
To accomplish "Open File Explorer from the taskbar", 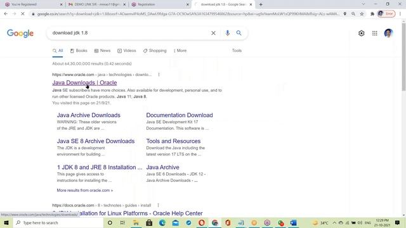I will pyautogui.click(x=136, y=223).
